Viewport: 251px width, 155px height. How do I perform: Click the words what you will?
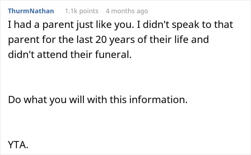tap(54, 100)
